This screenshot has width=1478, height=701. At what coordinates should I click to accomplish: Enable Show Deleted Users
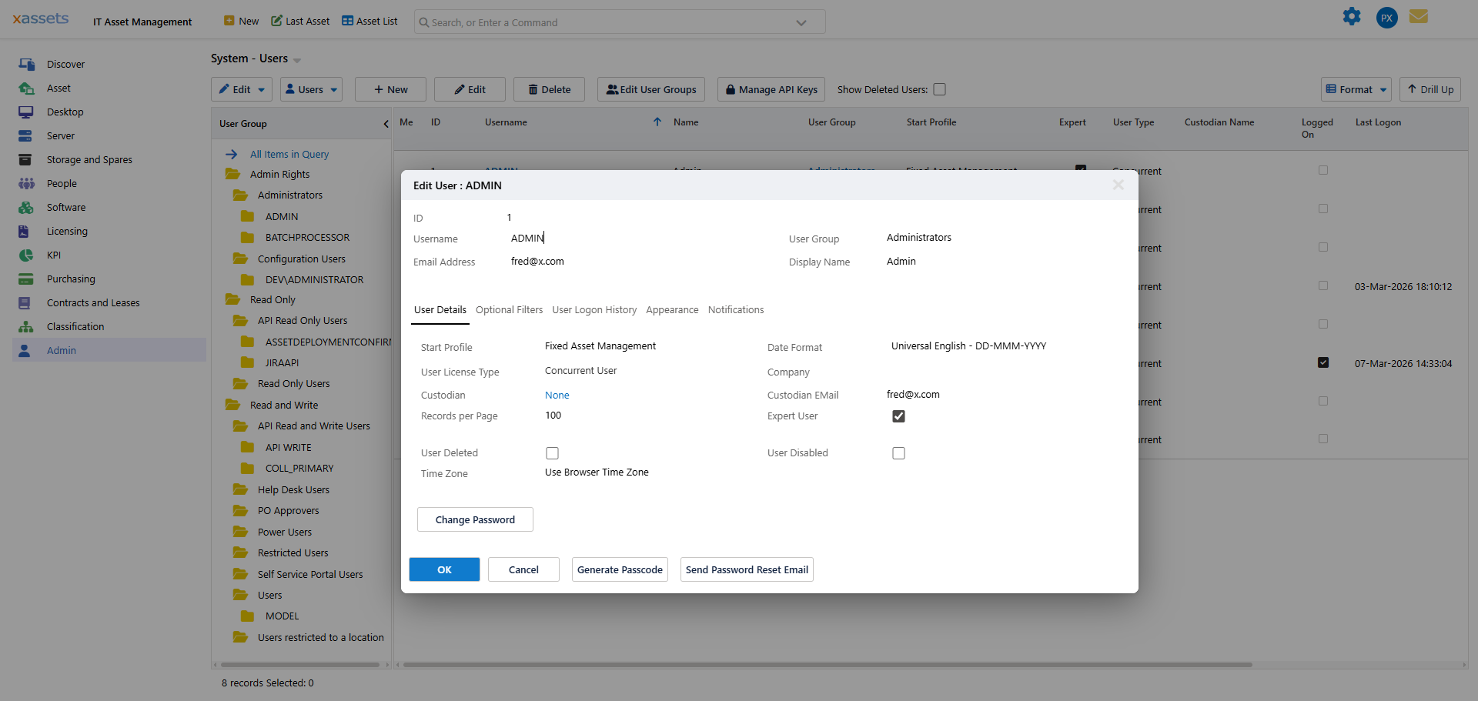pos(939,89)
